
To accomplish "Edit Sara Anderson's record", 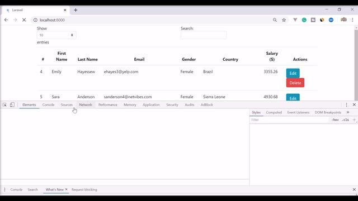I will [293, 98].
